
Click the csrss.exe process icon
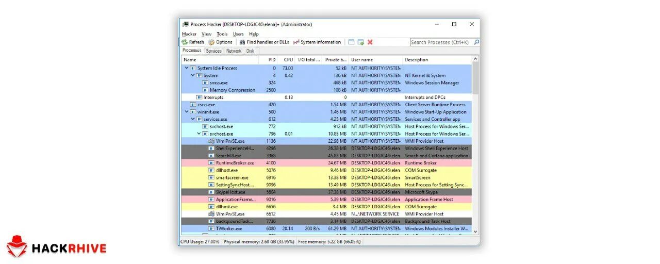point(193,104)
